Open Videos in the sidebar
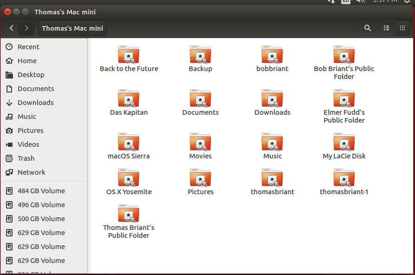Viewport: 415px width, 275px height. point(44,144)
